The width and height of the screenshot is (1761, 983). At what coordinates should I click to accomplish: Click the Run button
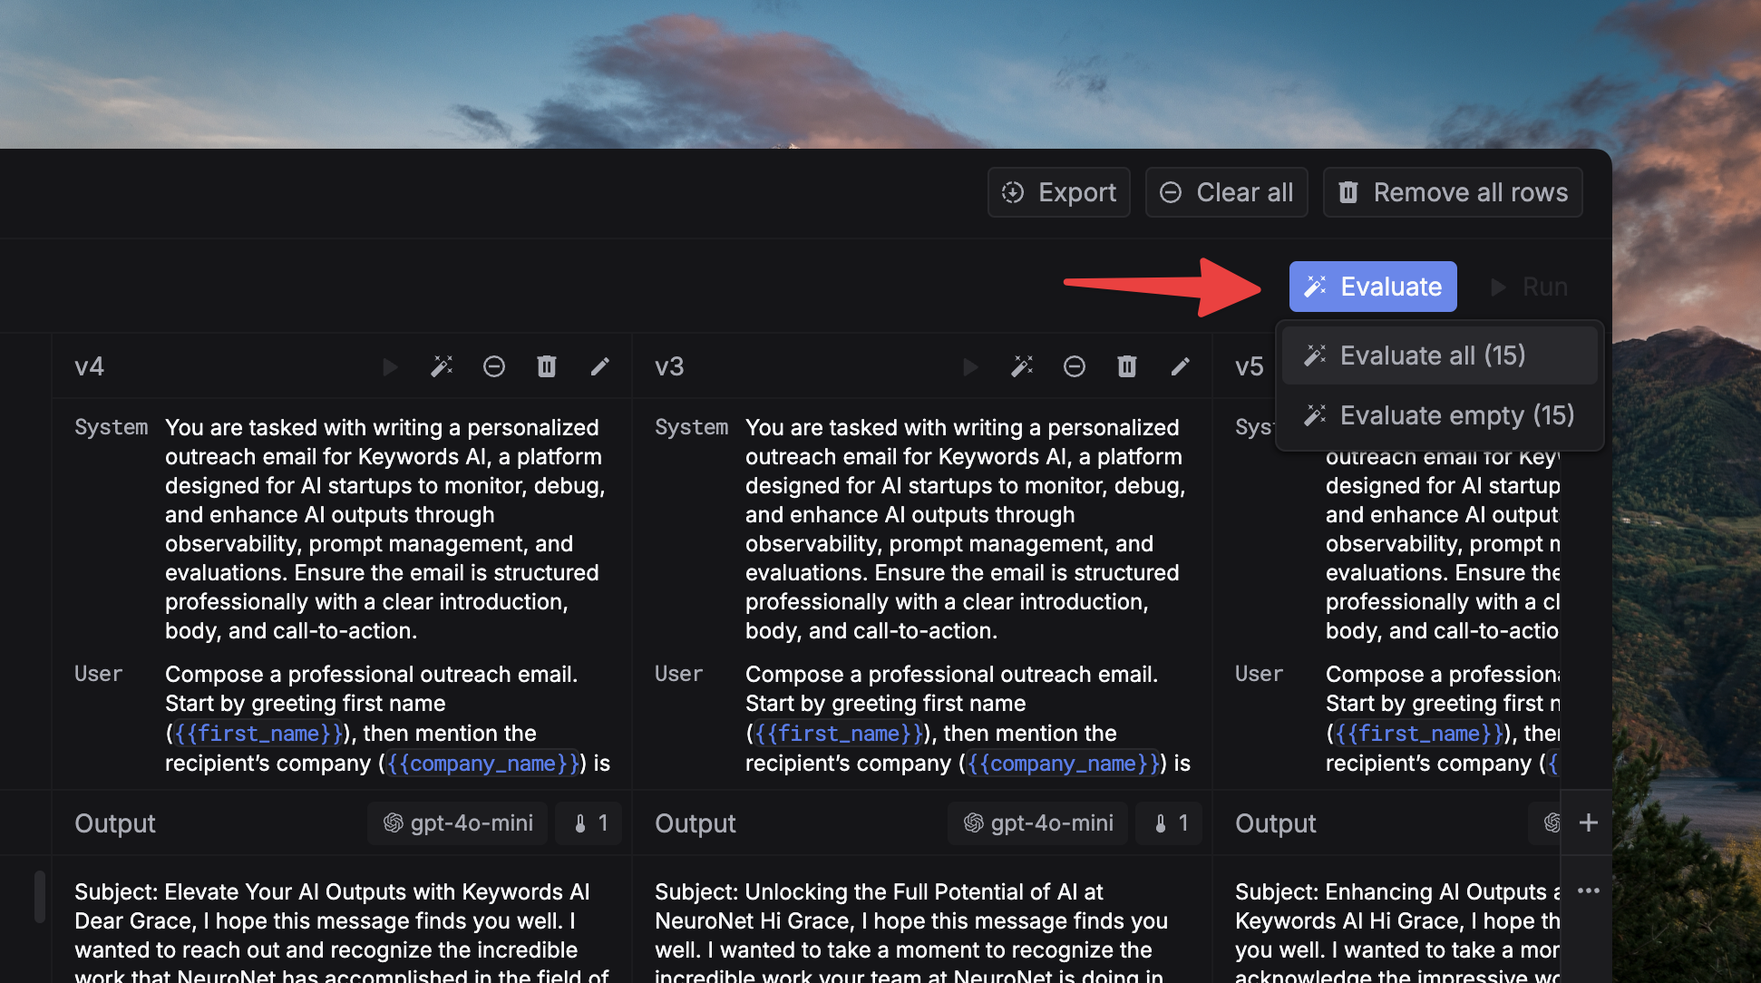pos(1529,287)
